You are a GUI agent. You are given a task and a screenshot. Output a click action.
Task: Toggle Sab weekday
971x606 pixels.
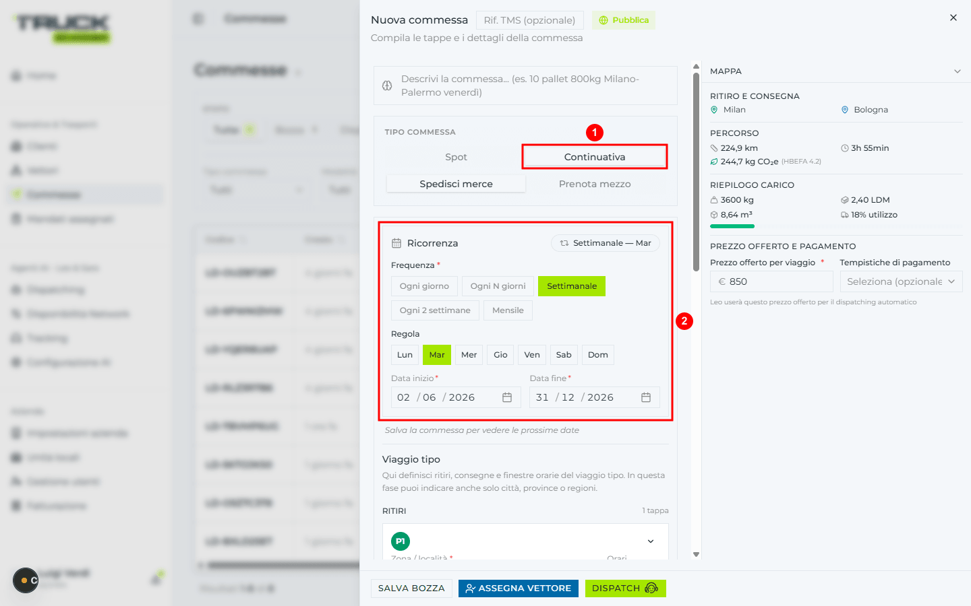[564, 355]
